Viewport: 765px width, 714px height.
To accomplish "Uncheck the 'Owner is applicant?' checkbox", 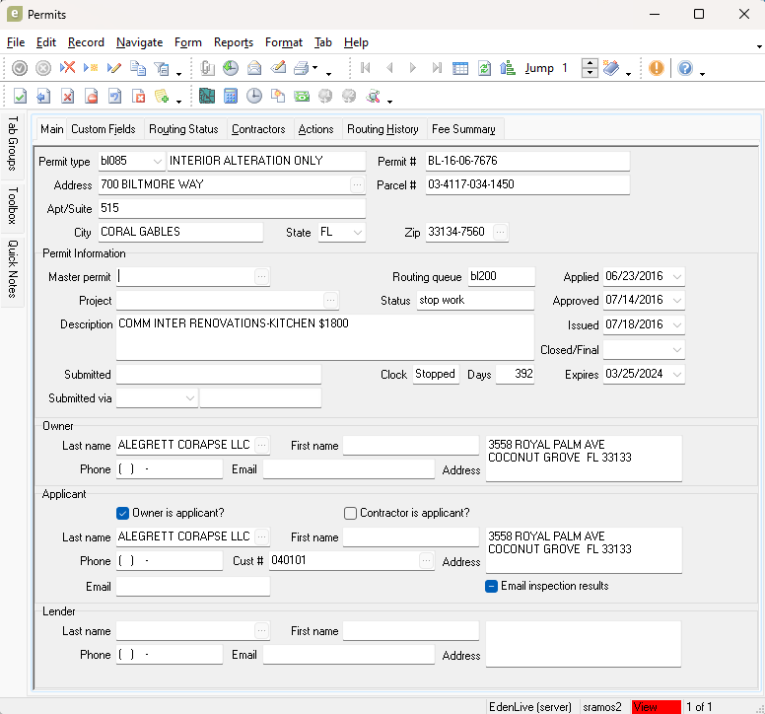I will (123, 513).
